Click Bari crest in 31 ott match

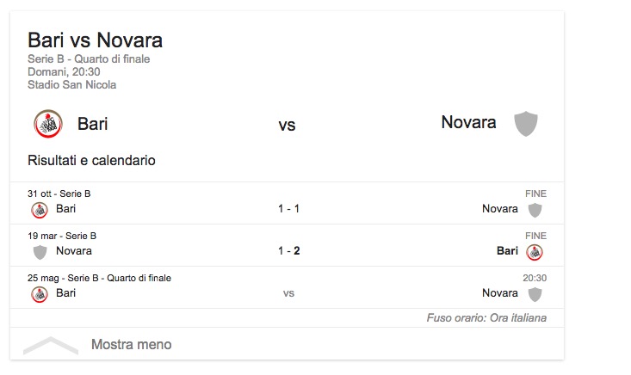pos(40,209)
